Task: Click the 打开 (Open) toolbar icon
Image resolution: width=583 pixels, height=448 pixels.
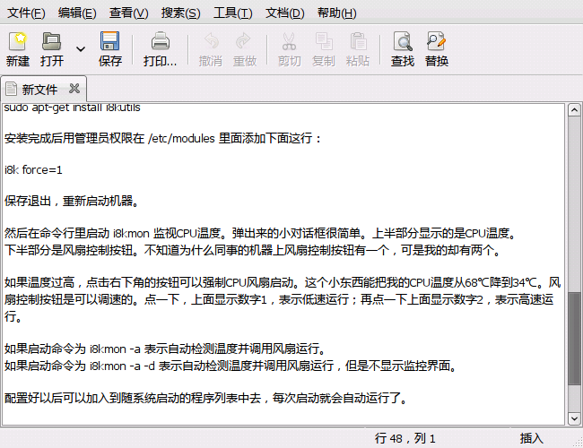Action: point(52,41)
